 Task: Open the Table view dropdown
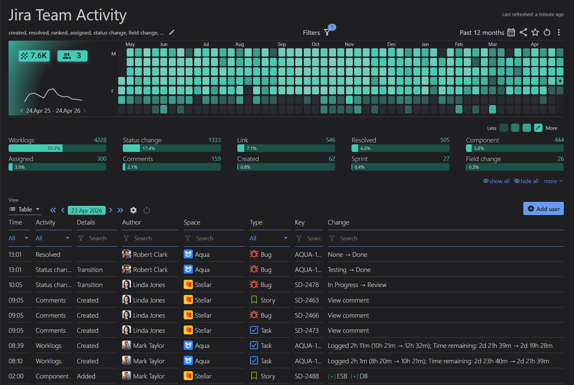click(25, 209)
